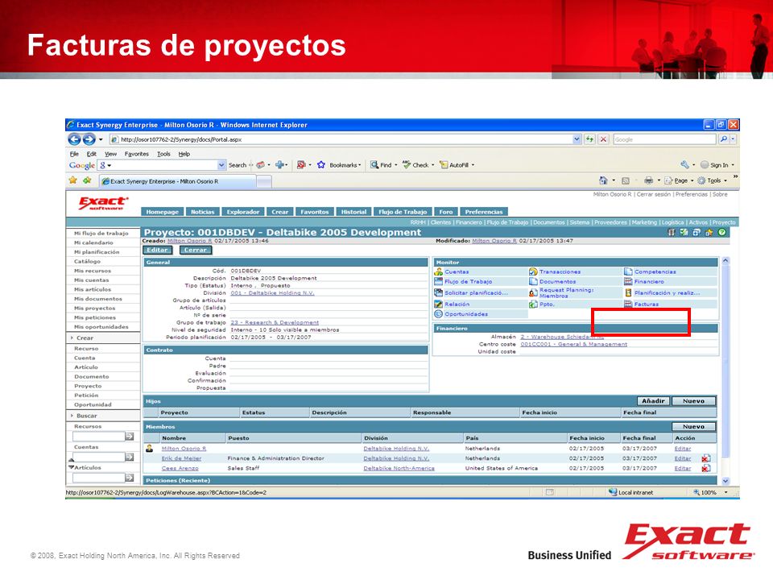The height and width of the screenshot is (580, 773).
Task: Click the Cerrar sesión link
Action: coord(654,194)
